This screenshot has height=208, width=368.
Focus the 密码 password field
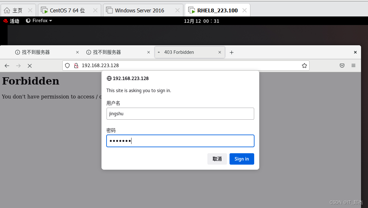click(x=180, y=141)
